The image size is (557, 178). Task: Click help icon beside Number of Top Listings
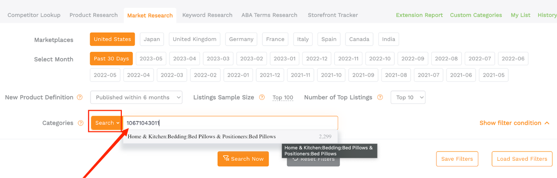(380, 97)
